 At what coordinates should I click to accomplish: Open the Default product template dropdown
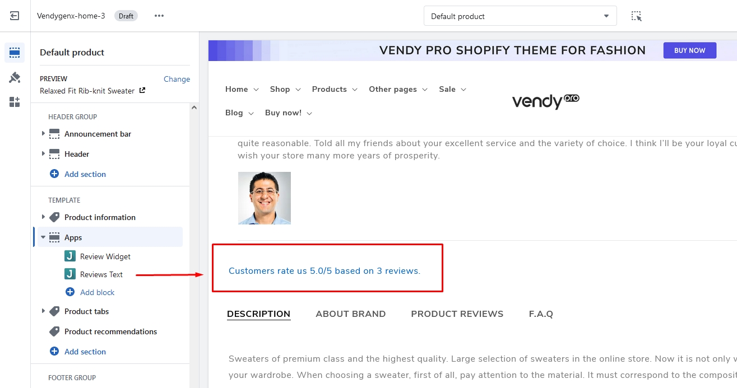click(x=520, y=16)
